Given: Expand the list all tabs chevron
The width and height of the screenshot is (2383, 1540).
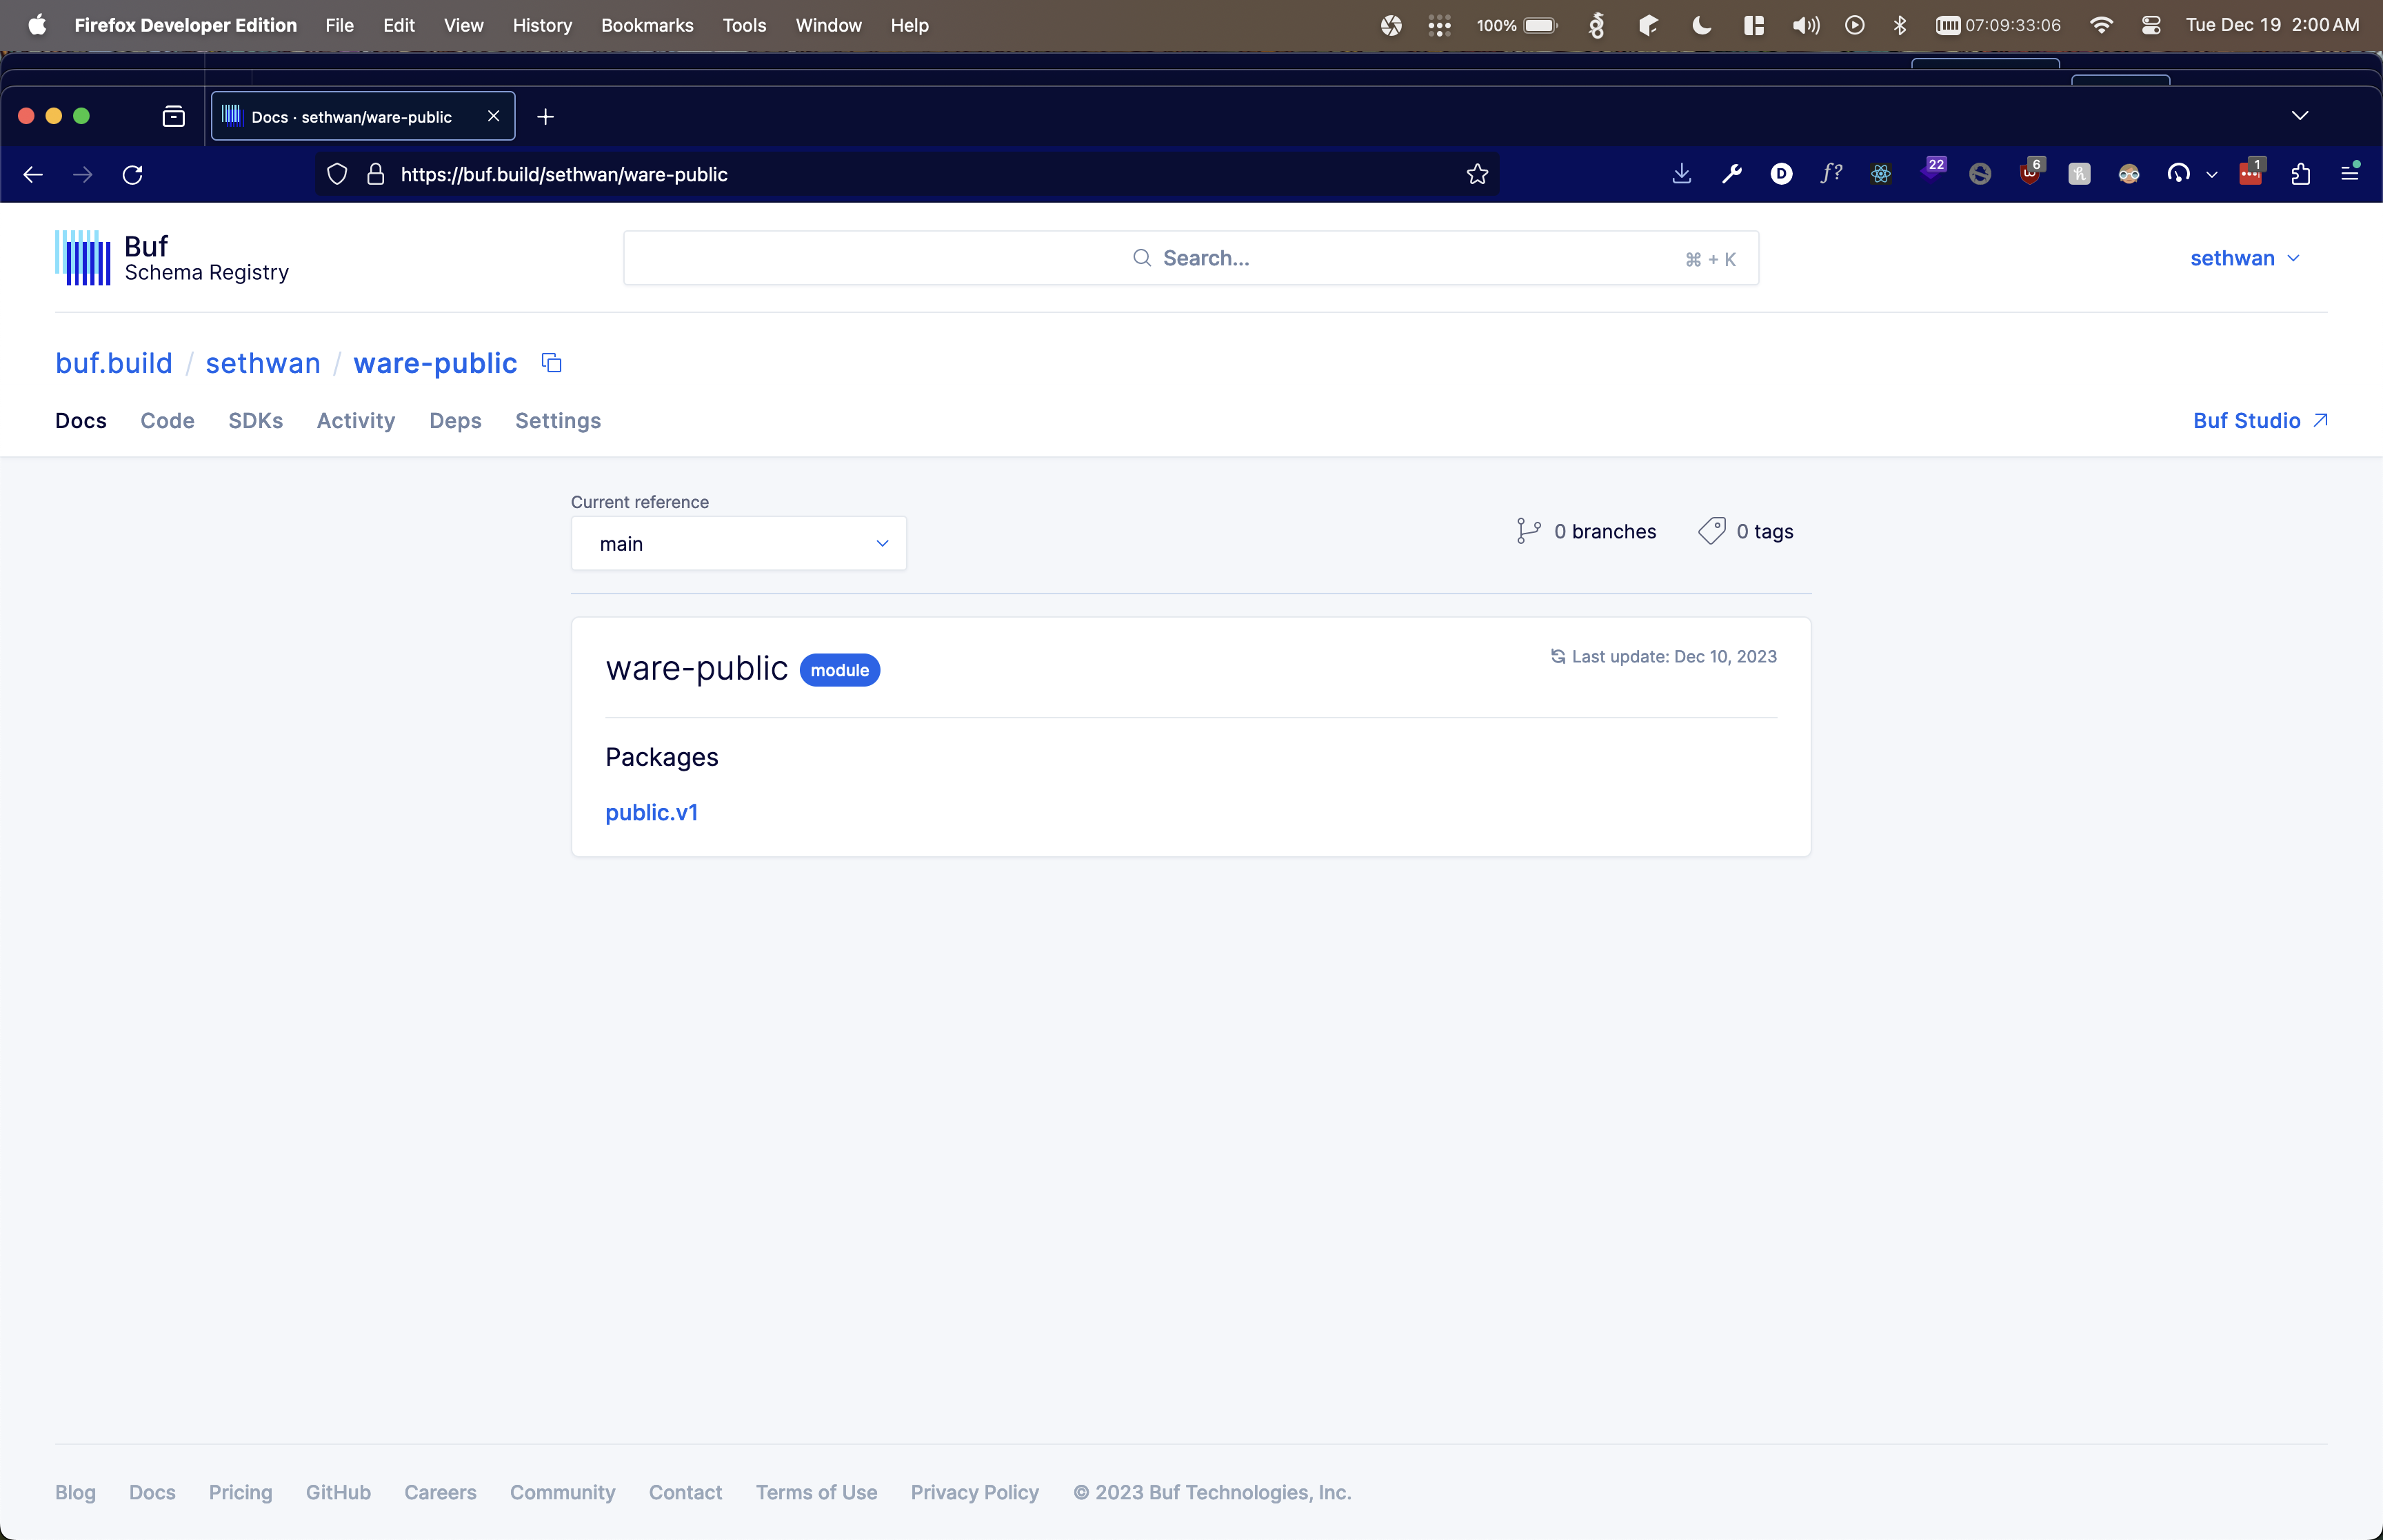Looking at the screenshot, I should [x=2299, y=116].
